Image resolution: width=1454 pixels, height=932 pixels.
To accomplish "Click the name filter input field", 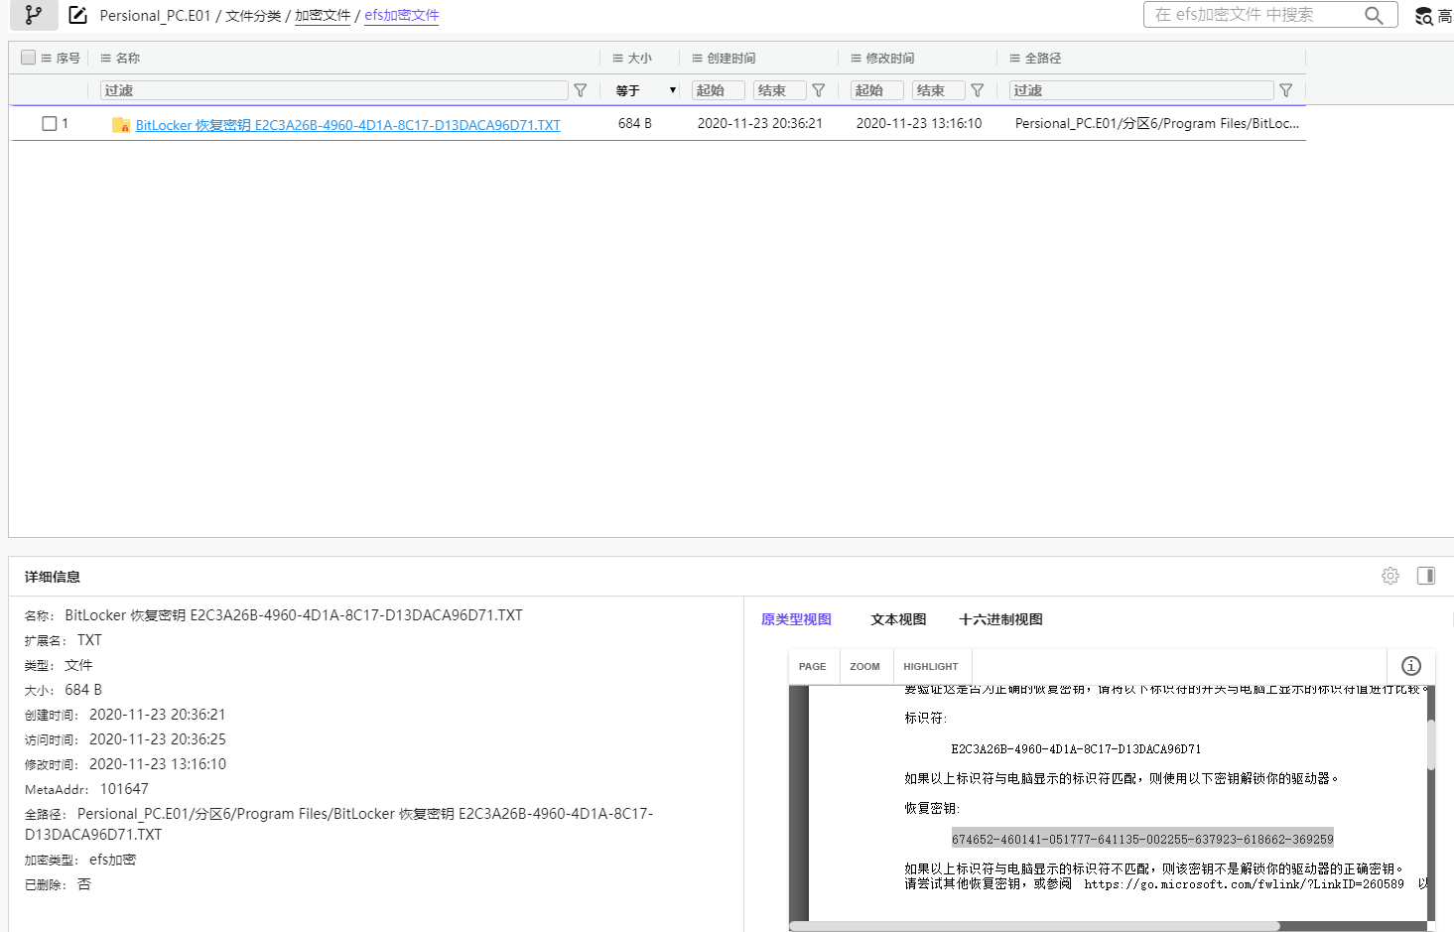I will click(334, 90).
